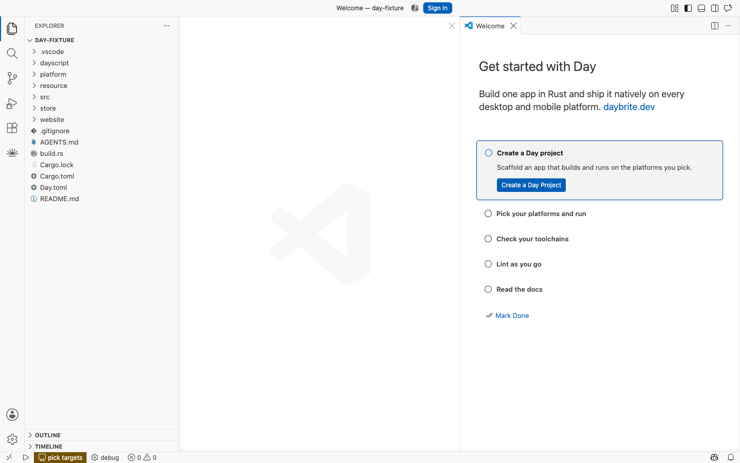Click the Sign In button
This screenshot has height=463, width=740.
pos(437,8)
